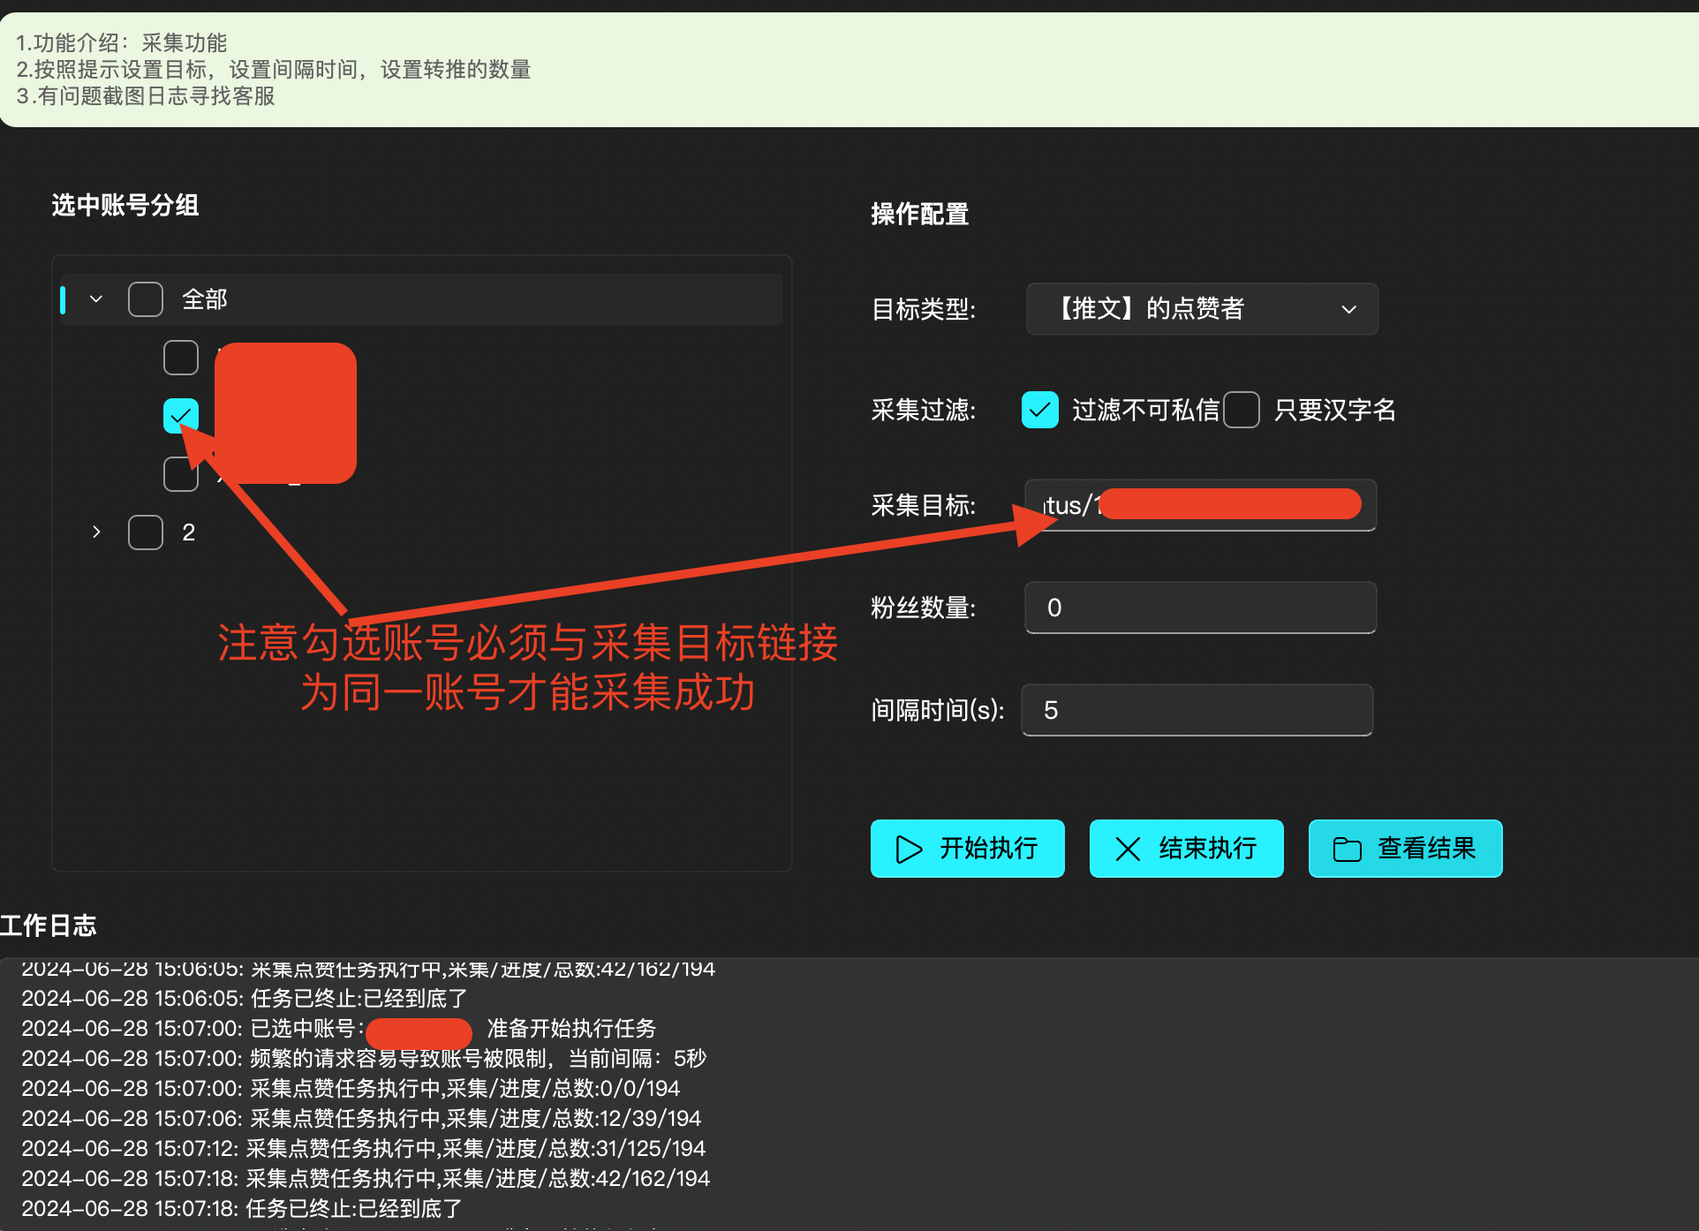Expand group 2 with the chevron

pos(96,532)
